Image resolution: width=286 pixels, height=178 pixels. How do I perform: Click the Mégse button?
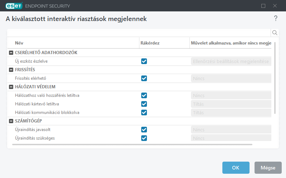tap(268, 168)
